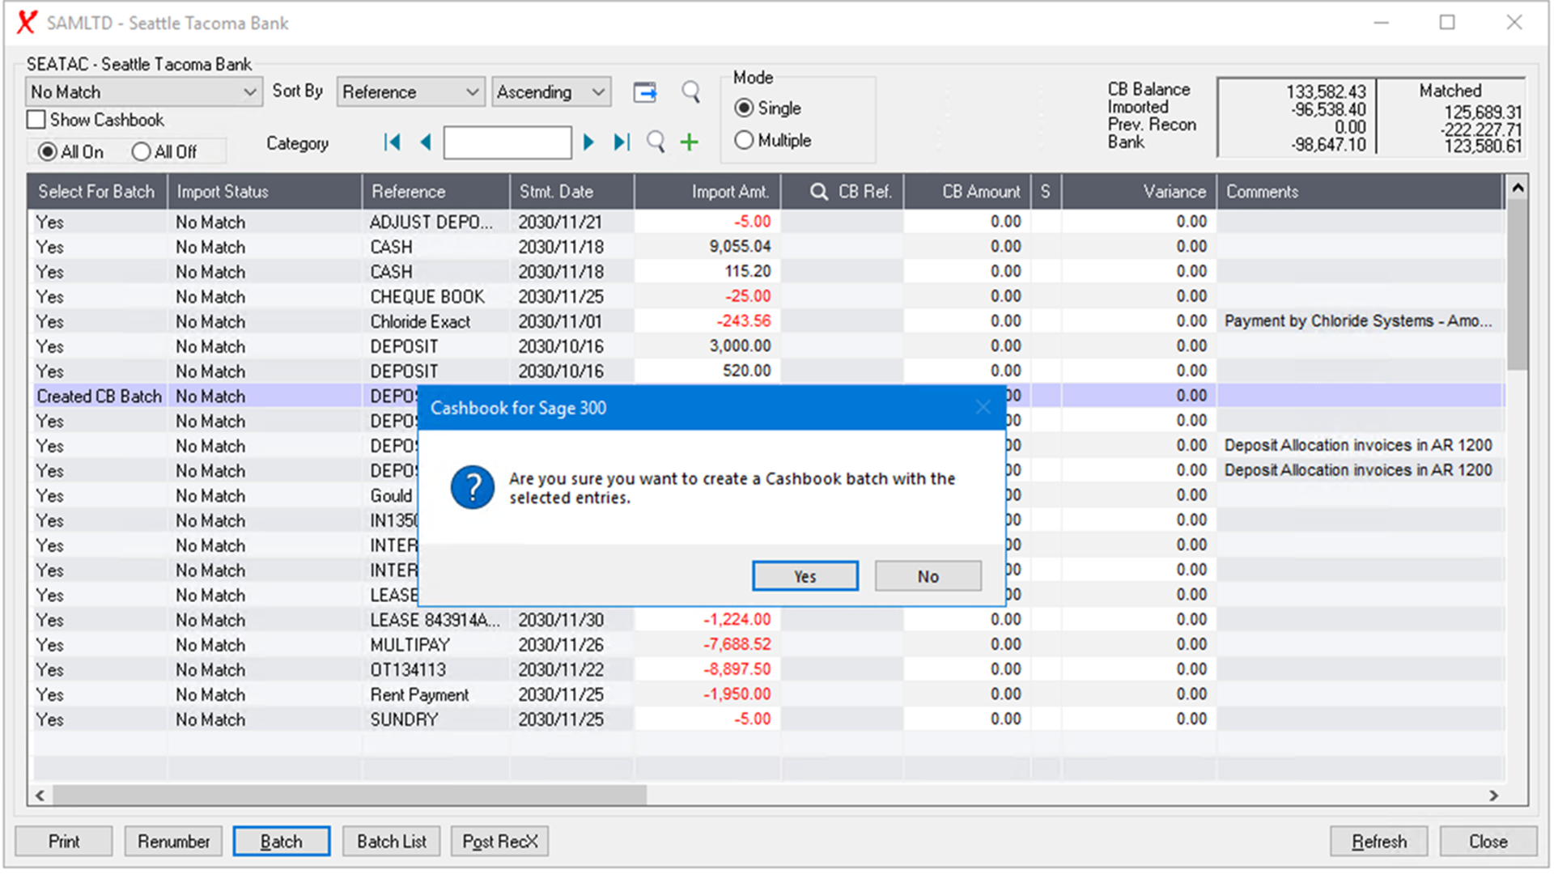Image resolution: width=1554 pixels, height=874 pixels.
Task: Click the horizontal scrollbar thumb under the grid
Action: (x=348, y=796)
